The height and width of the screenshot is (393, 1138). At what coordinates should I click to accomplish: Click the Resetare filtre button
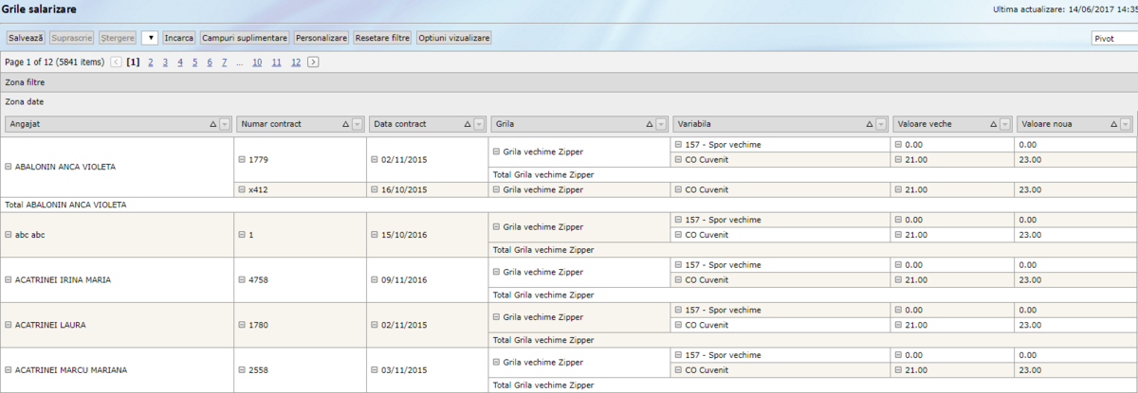click(x=382, y=38)
